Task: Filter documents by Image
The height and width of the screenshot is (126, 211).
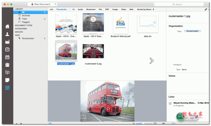Action: coord(115,9)
